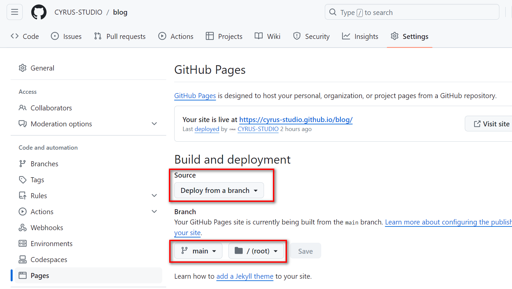Select the Settings tab

click(410, 36)
